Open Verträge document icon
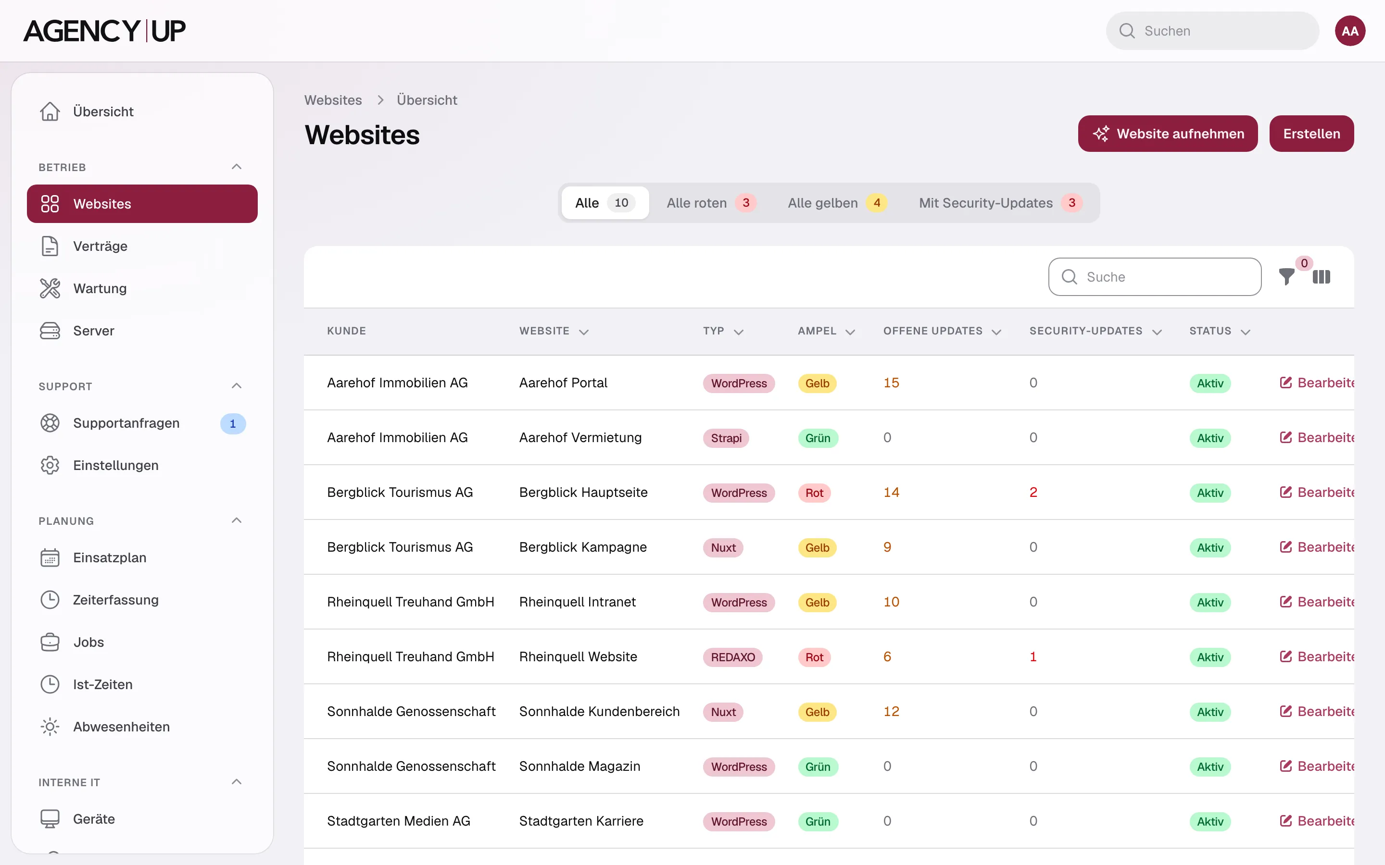Screen dimensions: 1385x865 point(50,246)
